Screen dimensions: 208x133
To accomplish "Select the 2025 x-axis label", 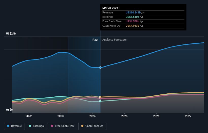I will pyautogui.click(x=124, y=116).
